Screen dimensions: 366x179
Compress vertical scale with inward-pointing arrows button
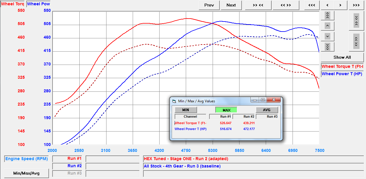click(x=356, y=21)
